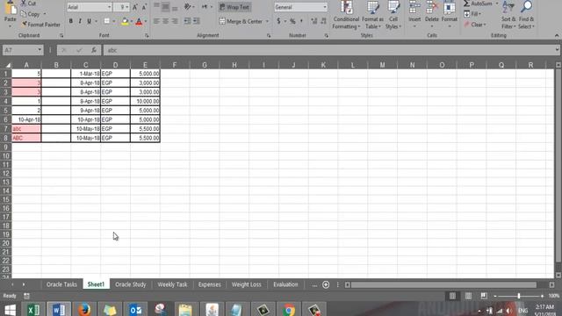Open the font size dropdown
Screen dimensions: 562x316
126,7
